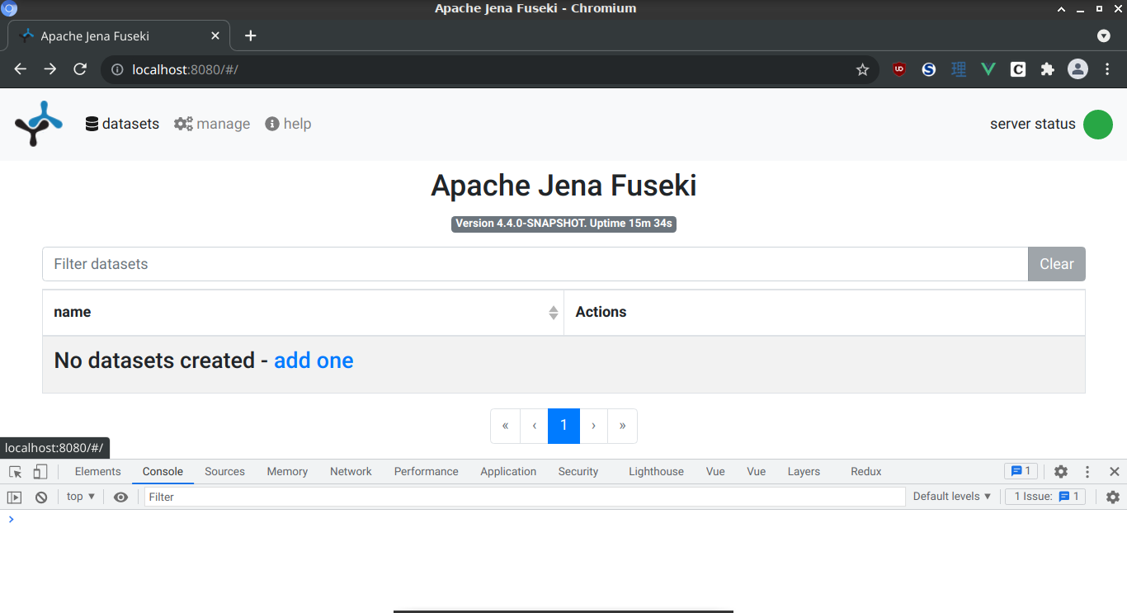
Task: Open the Chromium profile avatar
Action: pyautogui.click(x=1077, y=69)
